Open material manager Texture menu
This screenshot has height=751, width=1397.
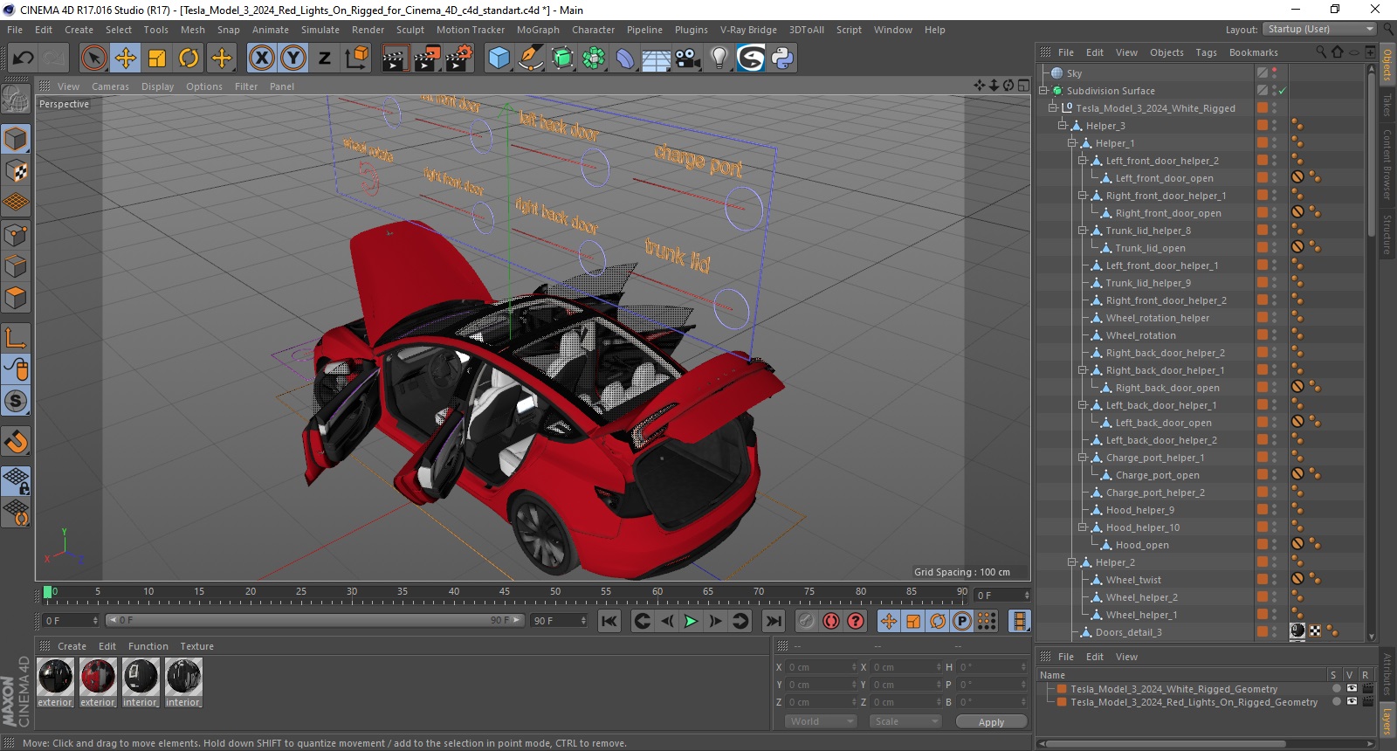tap(197, 646)
